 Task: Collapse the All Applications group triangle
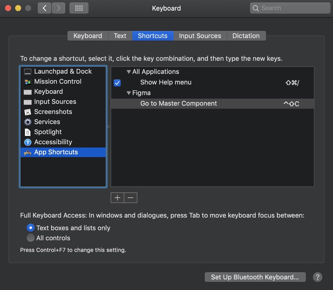(129, 72)
